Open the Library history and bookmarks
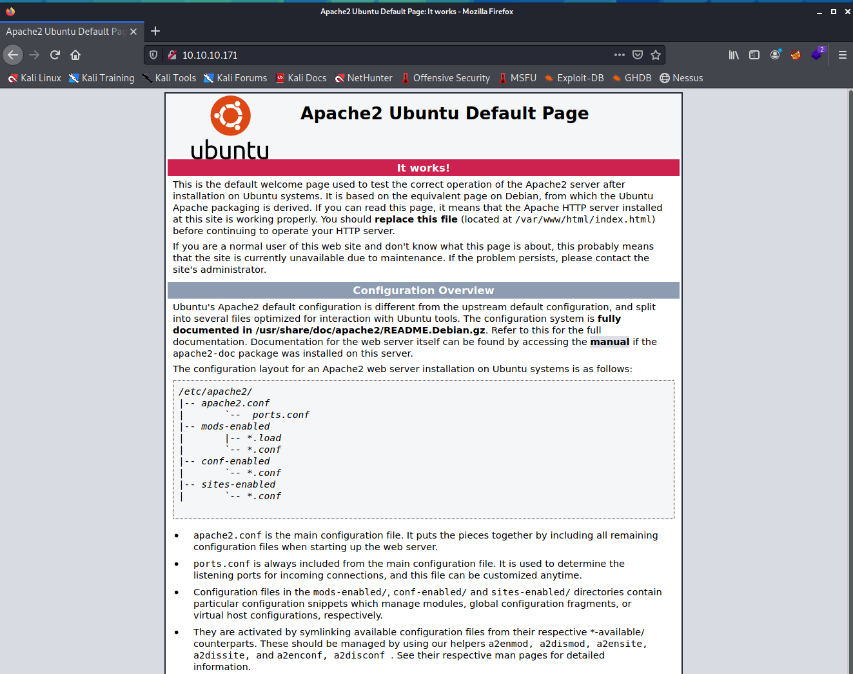853x674 pixels. (734, 55)
